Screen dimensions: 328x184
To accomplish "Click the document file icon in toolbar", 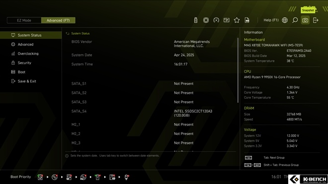I will (247, 20).
